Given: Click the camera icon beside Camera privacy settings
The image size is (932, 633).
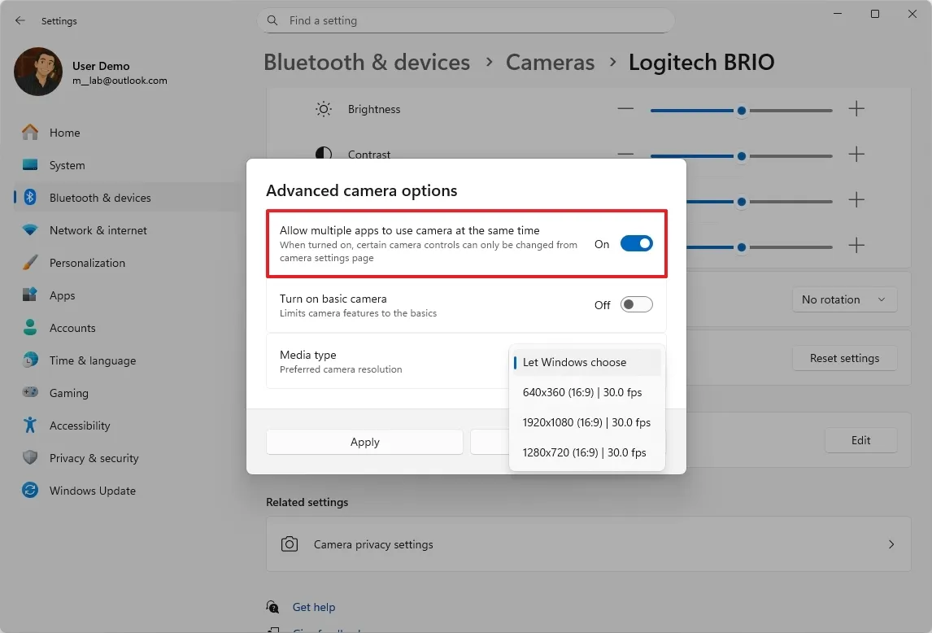Looking at the screenshot, I should point(289,544).
